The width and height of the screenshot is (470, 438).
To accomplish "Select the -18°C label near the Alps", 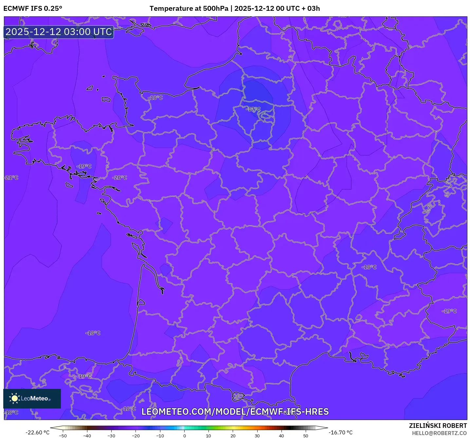I will pyautogui.click(x=369, y=267).
